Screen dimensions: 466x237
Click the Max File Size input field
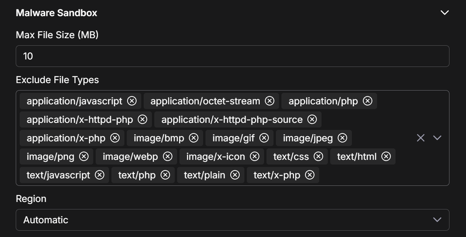(x=232, y=56)
